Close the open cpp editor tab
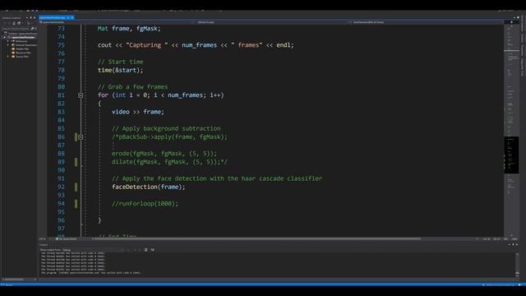526x296 pixels. click(x=72, y=17)
